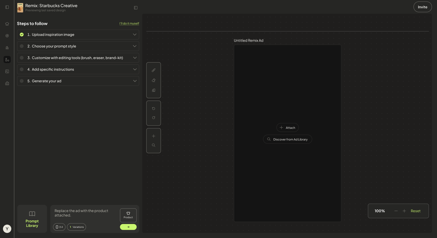Open the bar chart analytics icon in sidebar
The width and height of the screenshot is (437, 238).
tap(7, 83)
